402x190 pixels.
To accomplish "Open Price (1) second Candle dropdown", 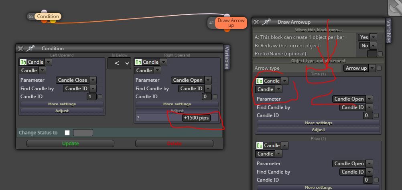I will (268, 154).
